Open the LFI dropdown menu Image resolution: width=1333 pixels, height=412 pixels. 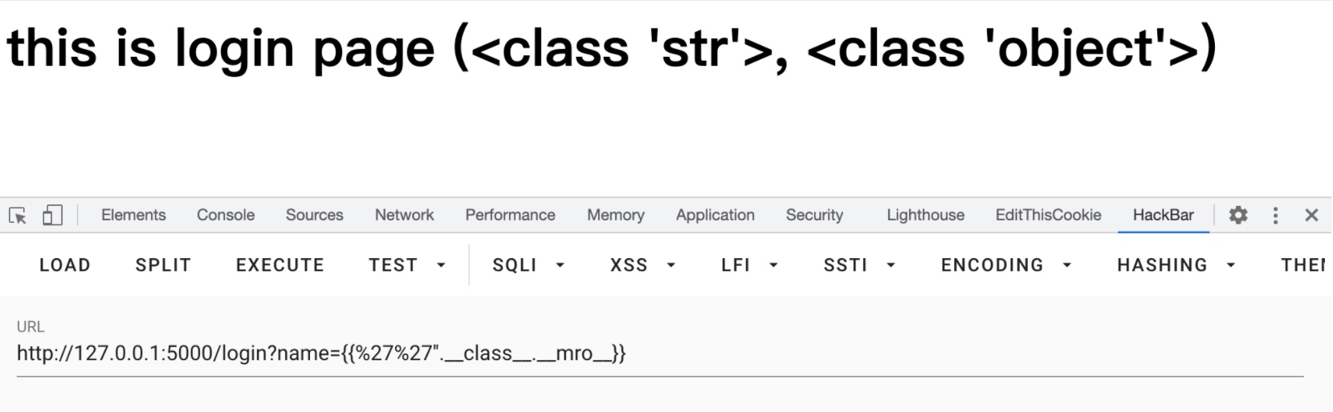(x=749, y=265)
